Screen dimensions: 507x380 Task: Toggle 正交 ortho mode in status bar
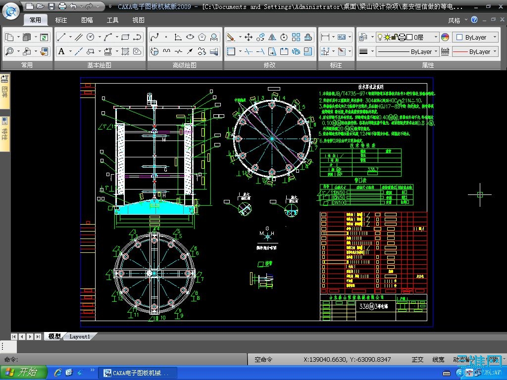coord(417,359)
